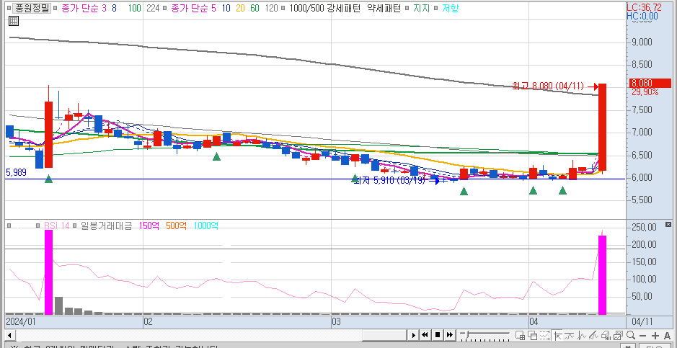Click the orange 500억 threshold label
Viewport: 677px width, 348px height.
pos(176,226)
